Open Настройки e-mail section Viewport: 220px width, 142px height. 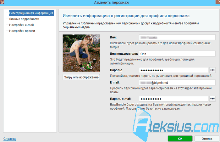pyautogui.click(x=21, y=25)
